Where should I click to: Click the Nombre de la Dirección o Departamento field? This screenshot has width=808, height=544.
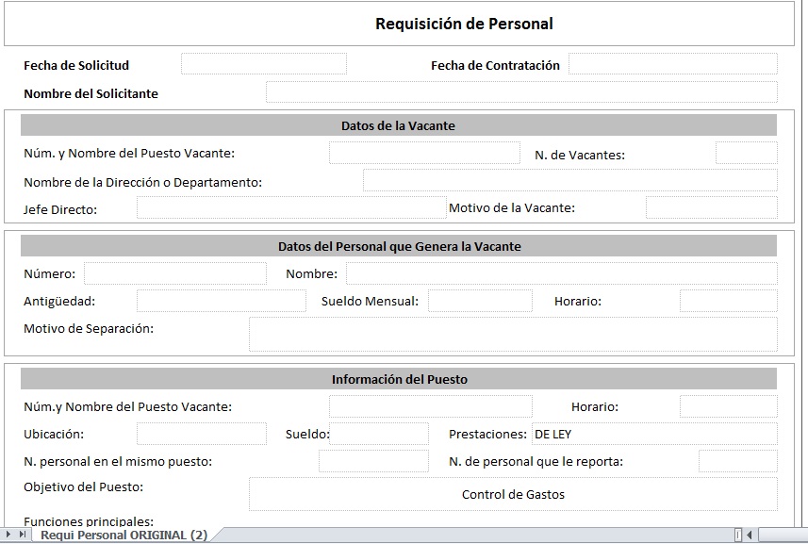click(x=570, y=180)
